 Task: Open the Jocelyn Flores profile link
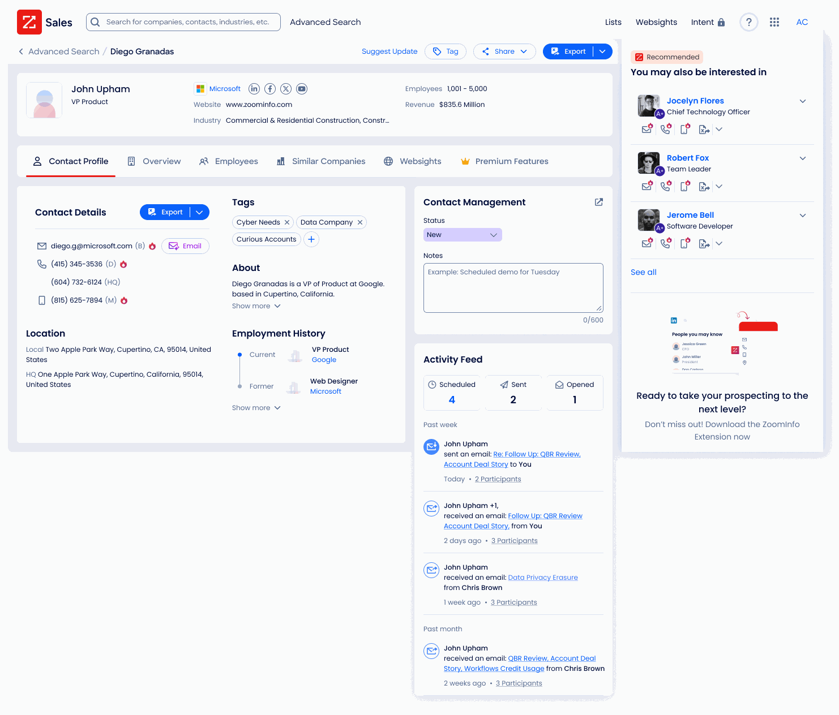[695, 101]
